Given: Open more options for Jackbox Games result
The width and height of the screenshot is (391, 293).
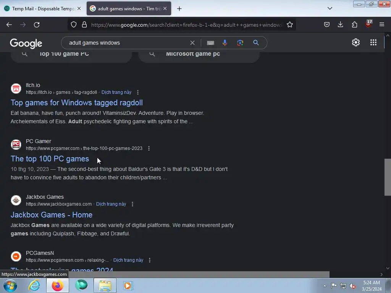Looking at the screenshot, I should click(132, 204).
